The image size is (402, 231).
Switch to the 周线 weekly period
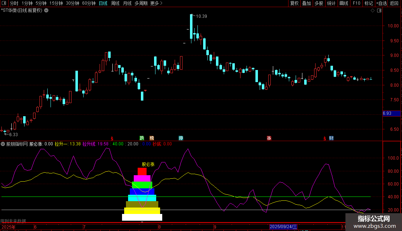(115, 4)
